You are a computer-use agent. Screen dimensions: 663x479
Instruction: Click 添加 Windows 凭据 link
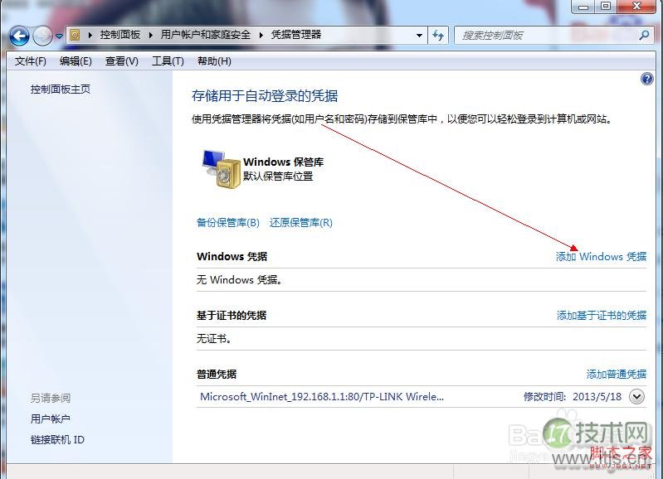click(601, 256)
